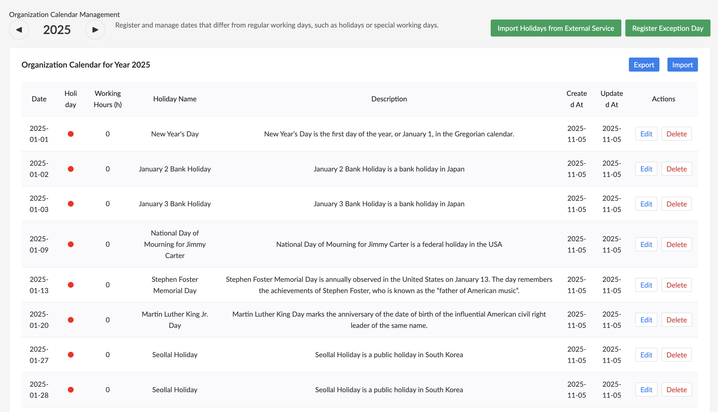Toggle the holiday marker on Stephen Foster Memorial Day
Viewport: 718px width, 412px height.
71,285
